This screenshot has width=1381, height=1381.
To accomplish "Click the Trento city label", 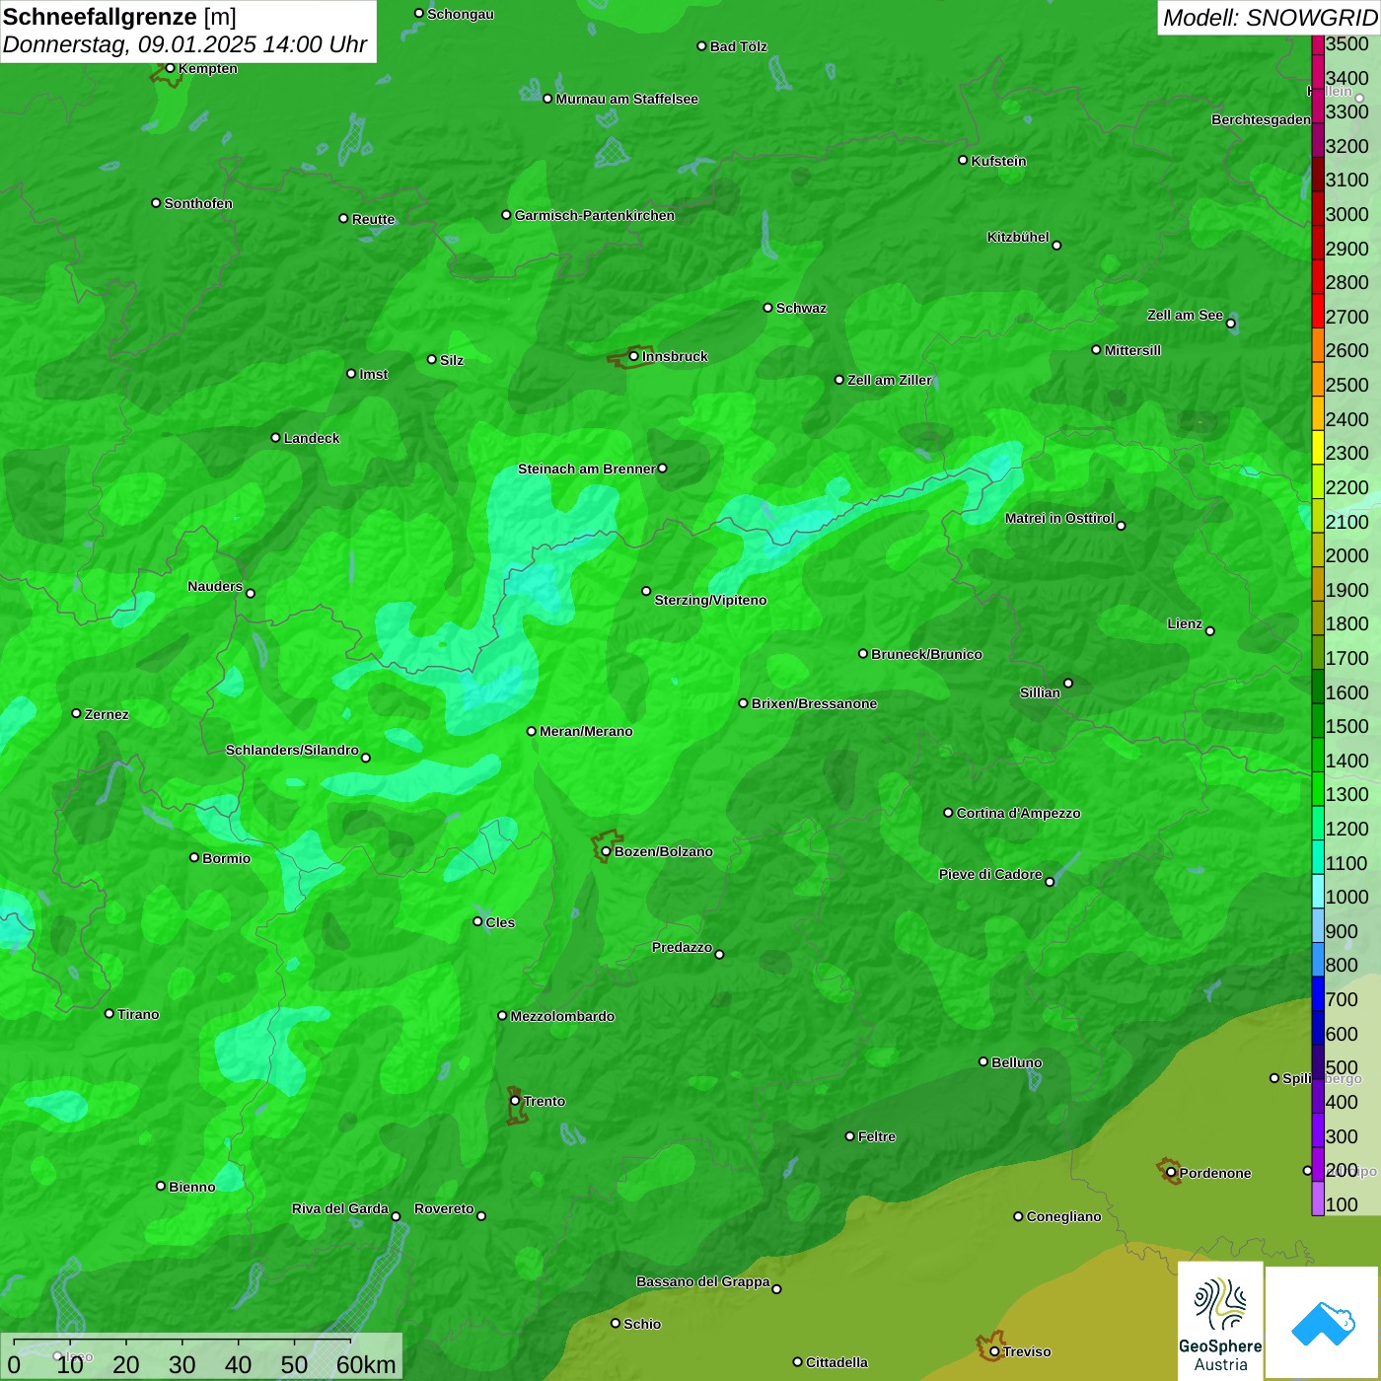I will (x=545, y=1101).
